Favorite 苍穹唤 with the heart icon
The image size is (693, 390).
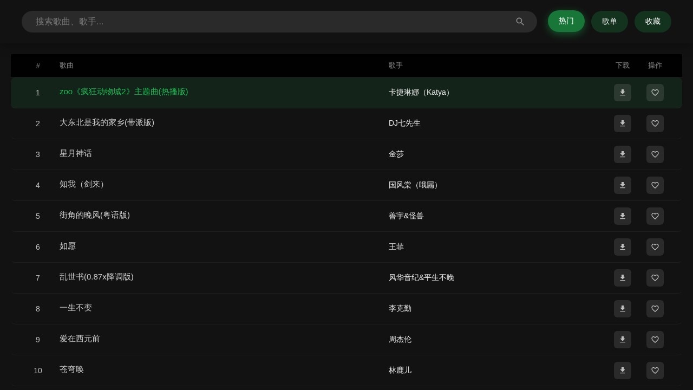[655, 370]
